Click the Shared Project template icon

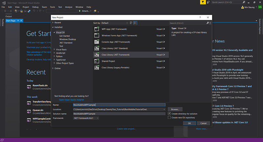click(x=97, y=61)
